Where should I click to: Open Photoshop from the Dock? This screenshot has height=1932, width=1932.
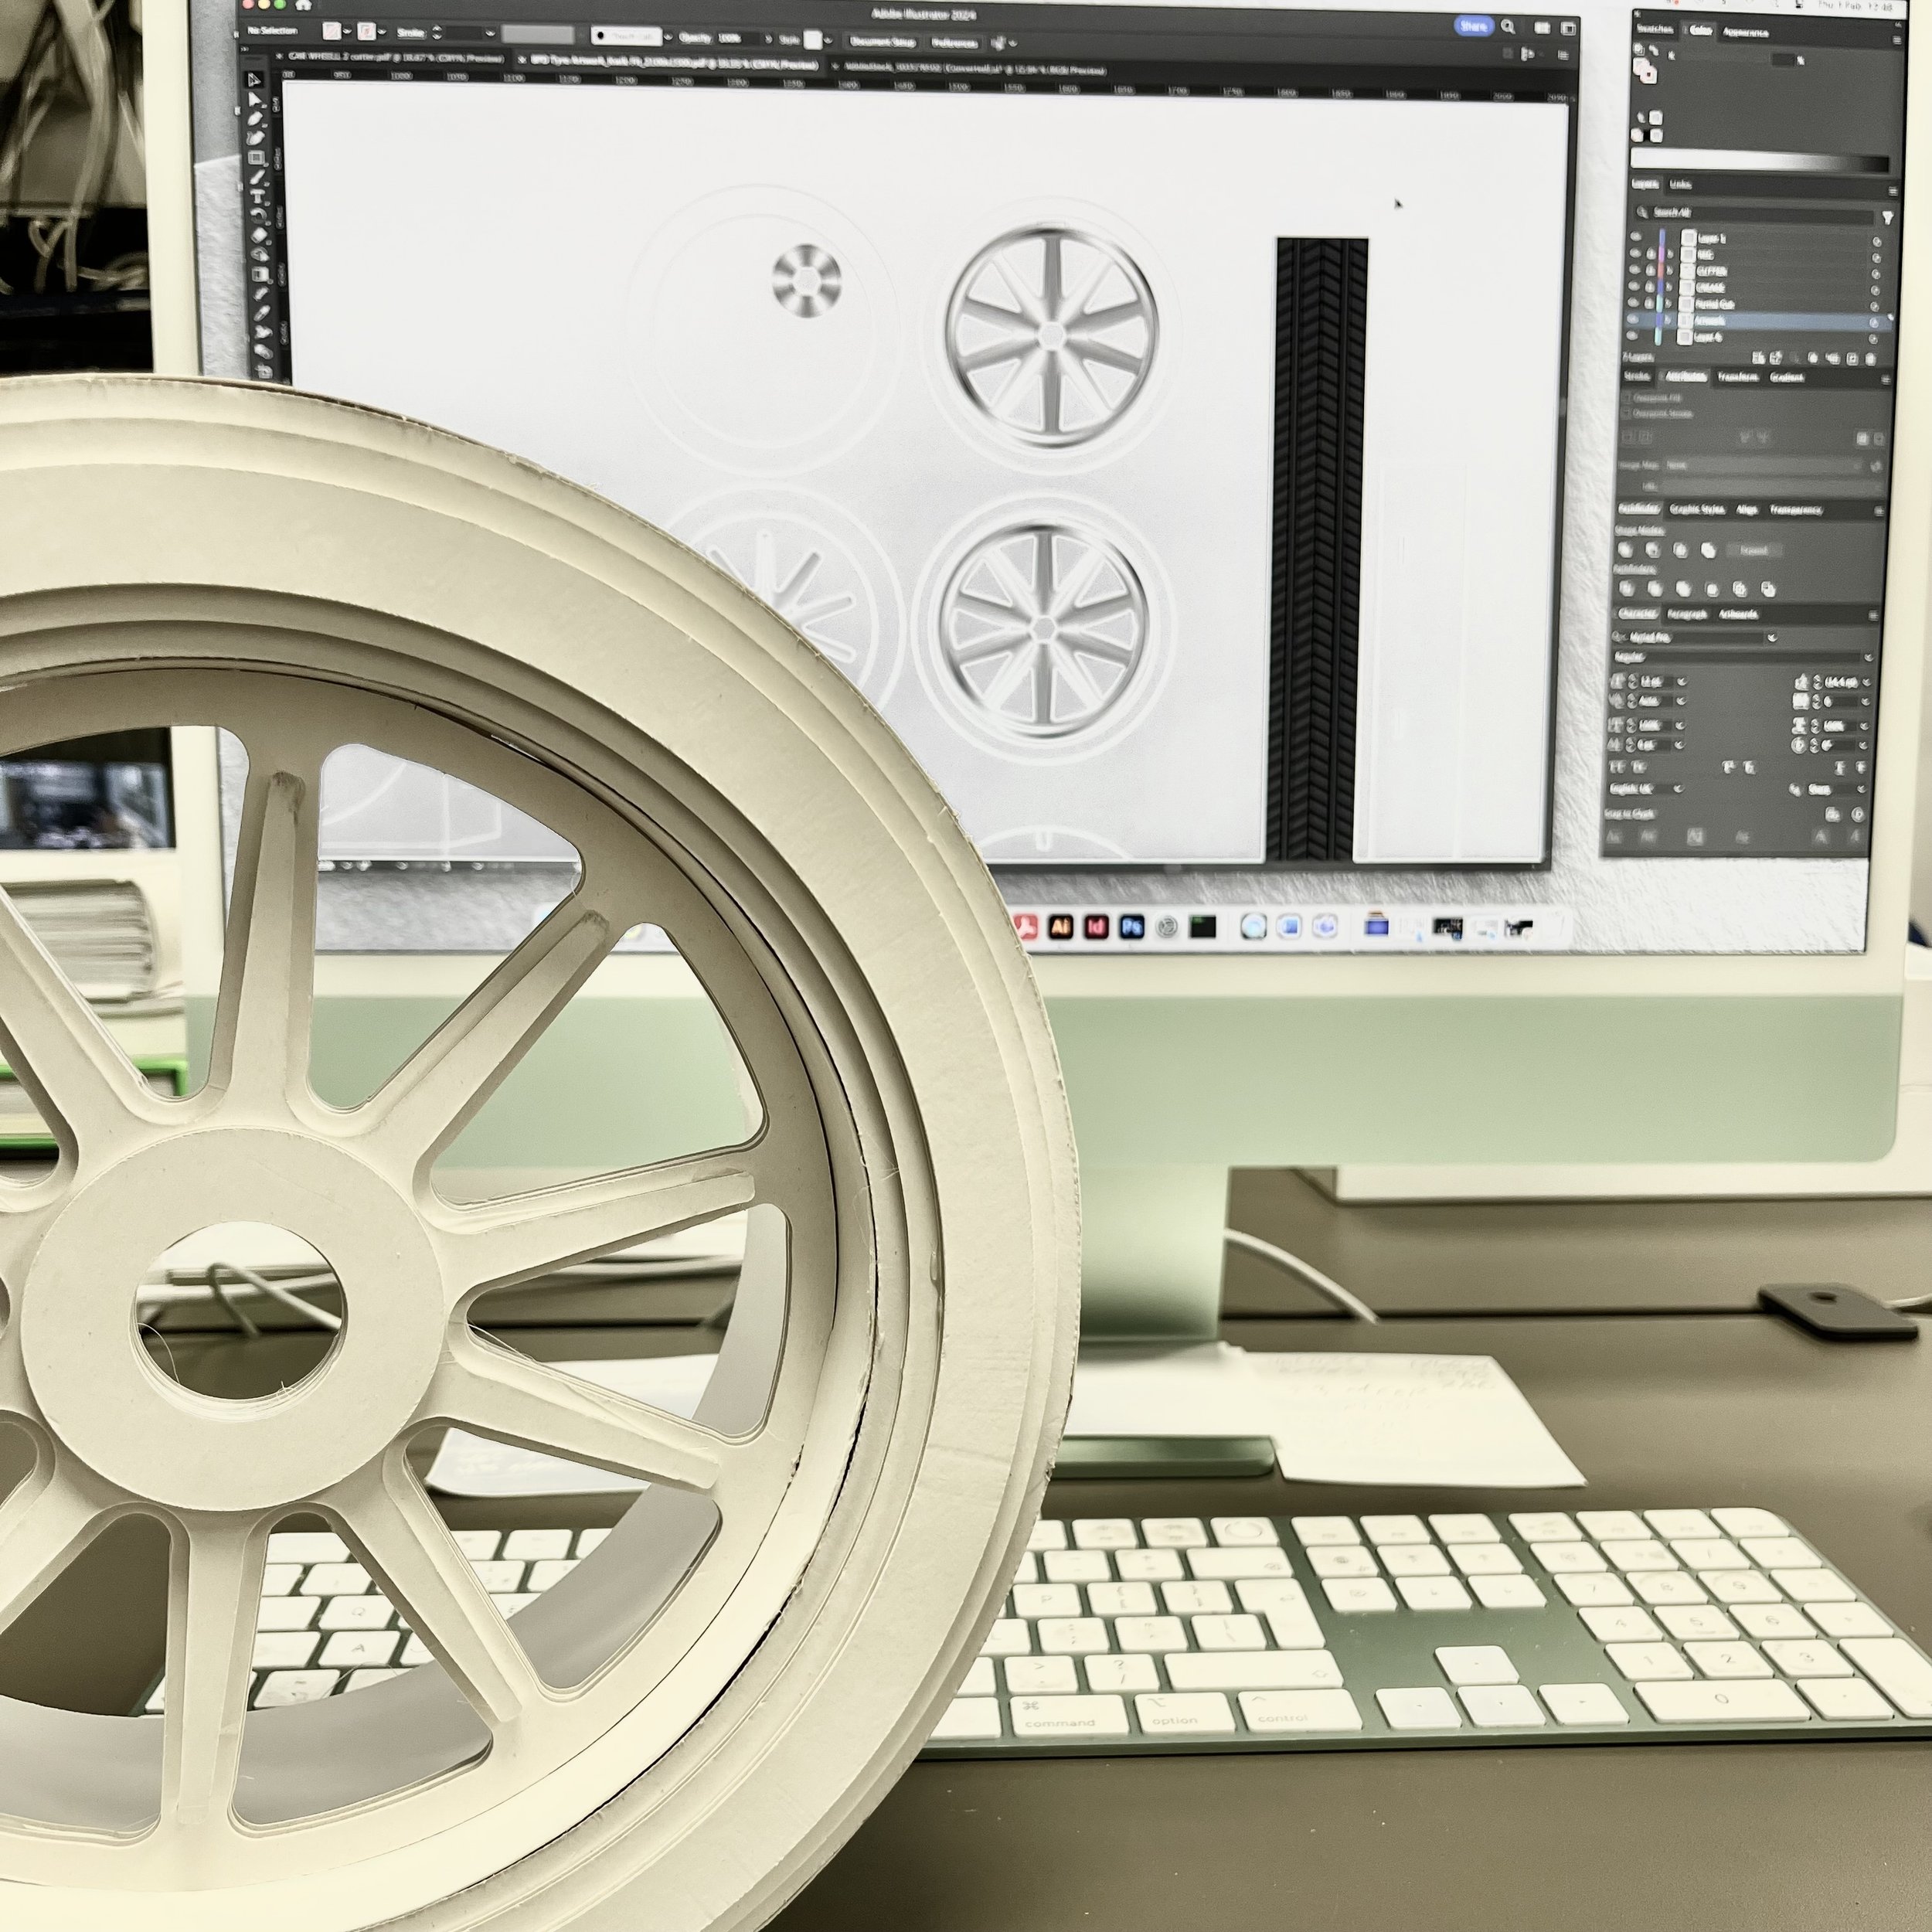1131,927
